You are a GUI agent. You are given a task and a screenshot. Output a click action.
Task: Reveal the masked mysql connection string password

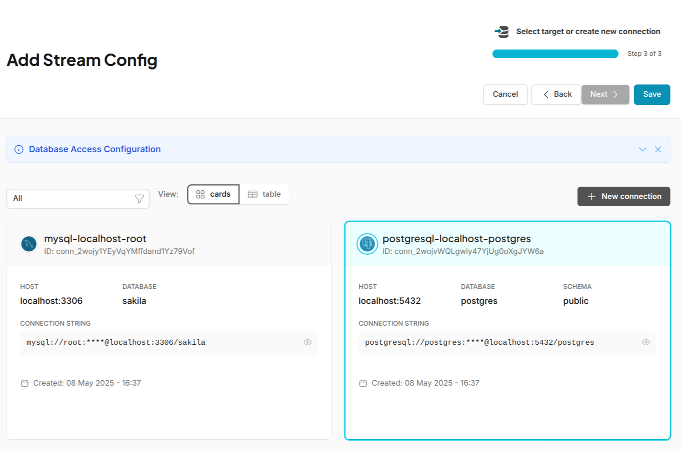click(307, 342)
